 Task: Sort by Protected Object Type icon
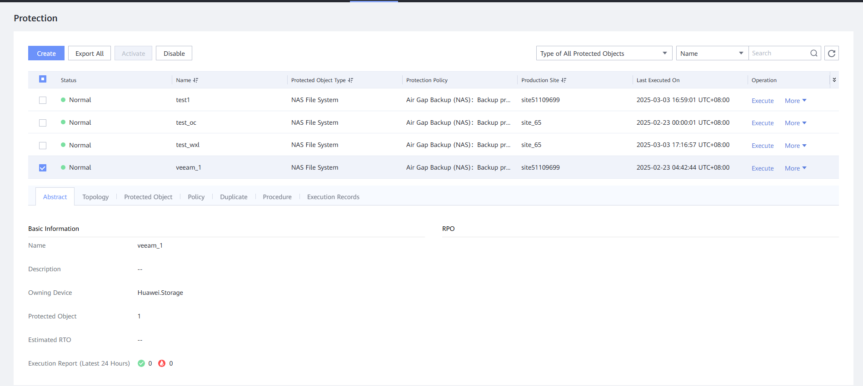(x=350, y=80)
